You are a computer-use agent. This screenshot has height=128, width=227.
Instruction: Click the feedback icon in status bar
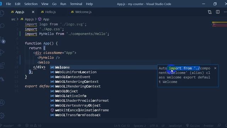219,126
